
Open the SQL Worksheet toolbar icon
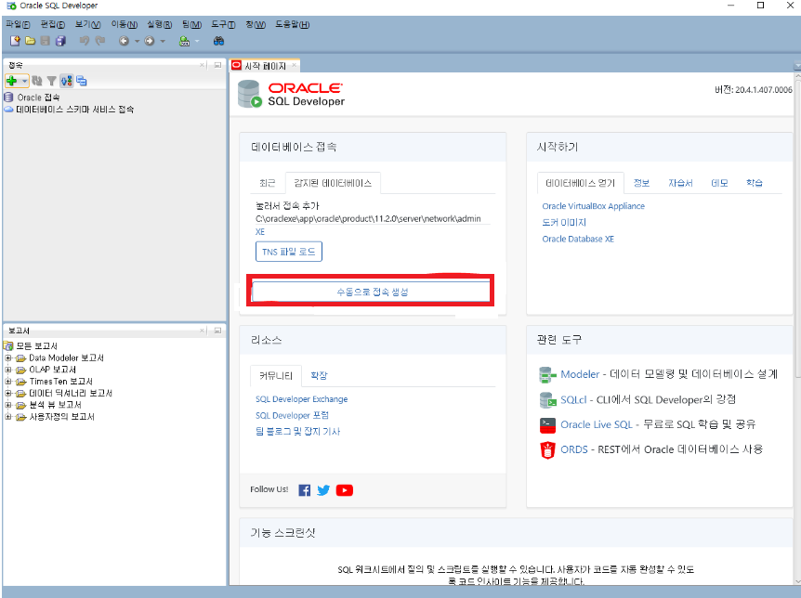(x=184, y=41)
